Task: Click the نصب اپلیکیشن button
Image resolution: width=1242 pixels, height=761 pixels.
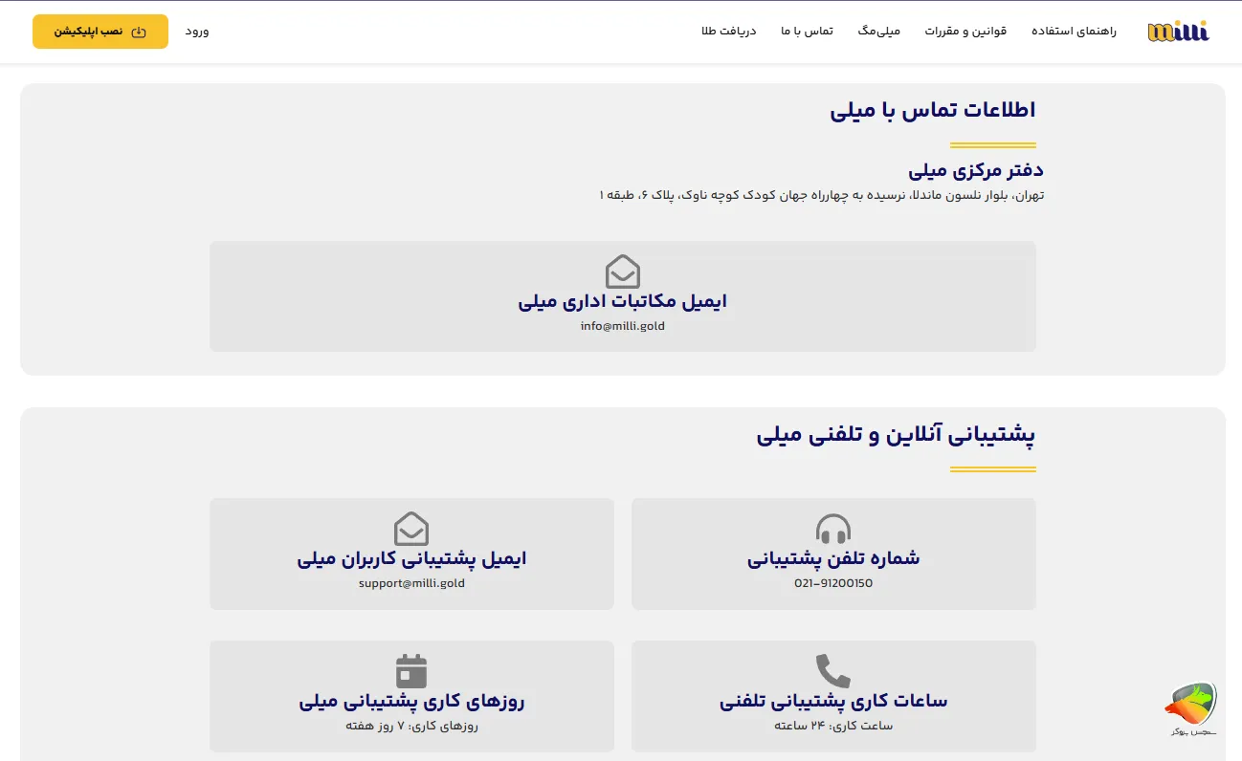Action: [100, 31]
